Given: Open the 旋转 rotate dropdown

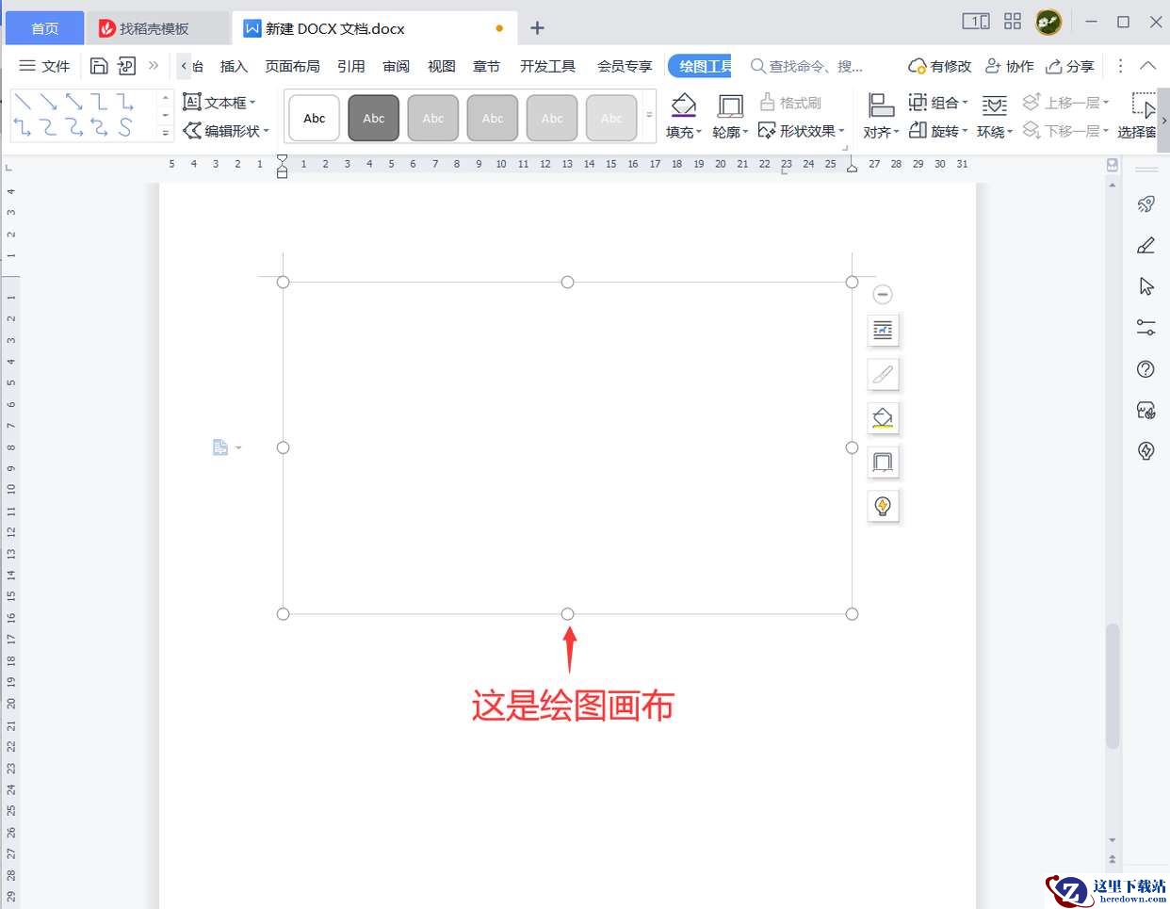Looking at the screenshot, I should pos(938,131).
